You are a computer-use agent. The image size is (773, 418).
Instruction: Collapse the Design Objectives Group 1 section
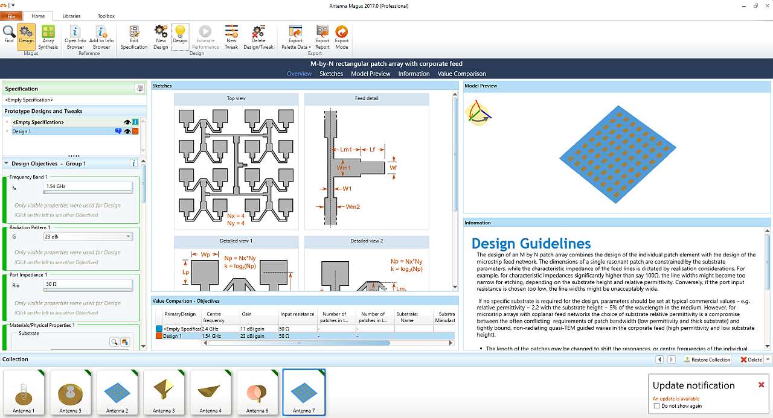click(x=6, y=163)
